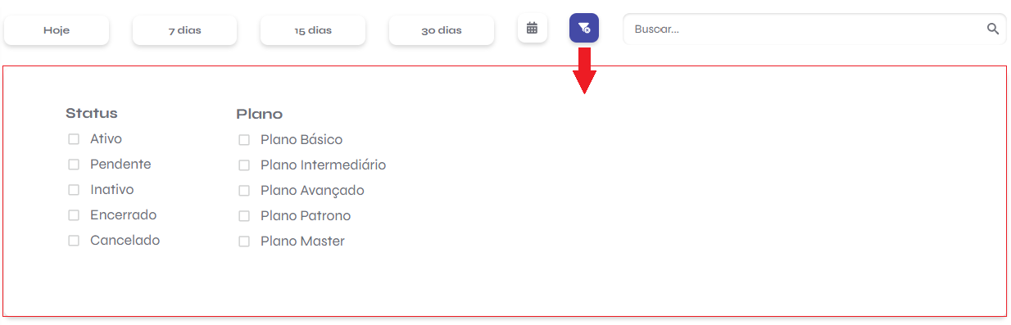
Task: Check the Plano Básico checkbox
Action: (x=244, y=140)
